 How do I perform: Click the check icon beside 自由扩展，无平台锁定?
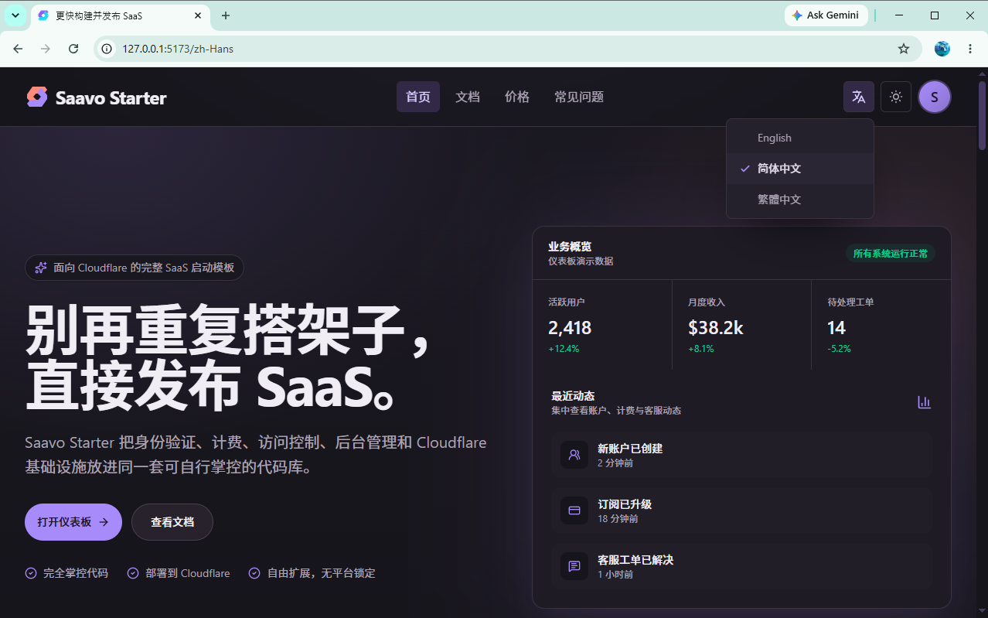[x=254, y=573]
